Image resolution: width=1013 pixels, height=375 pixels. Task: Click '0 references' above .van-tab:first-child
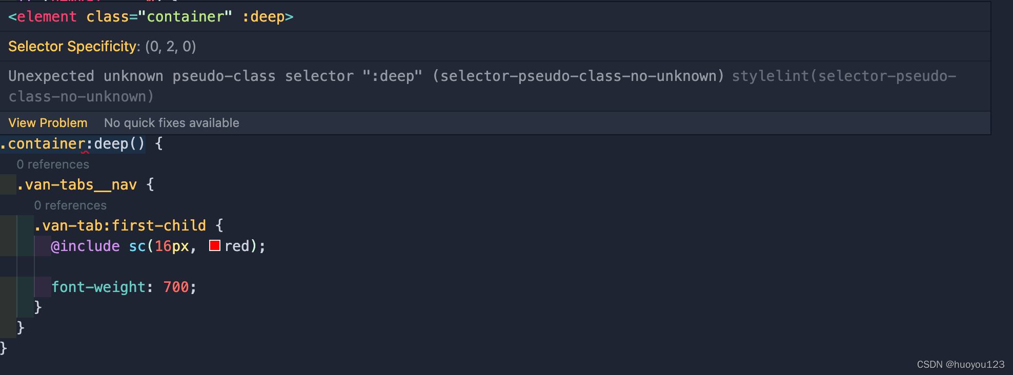tap(70, 205)
